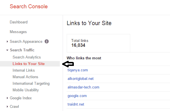The height and width of the screenshot is (111, 170).
Task: Collapse the Search Traffic section arrow
Action: click(7, 50)
